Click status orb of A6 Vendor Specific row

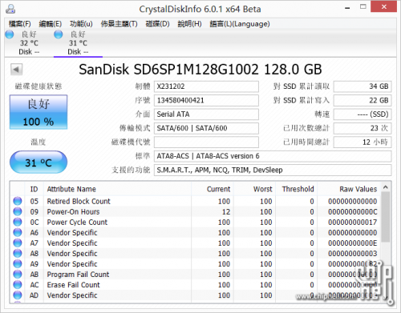pos(18,232)
